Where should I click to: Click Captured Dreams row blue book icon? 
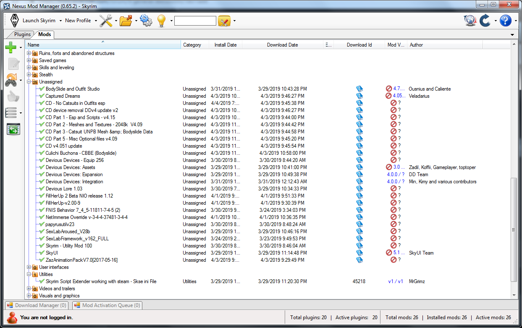tap(359, 96)
